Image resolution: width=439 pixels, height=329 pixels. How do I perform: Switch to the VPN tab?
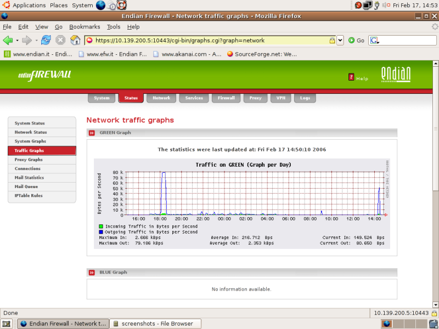point(281,98)
